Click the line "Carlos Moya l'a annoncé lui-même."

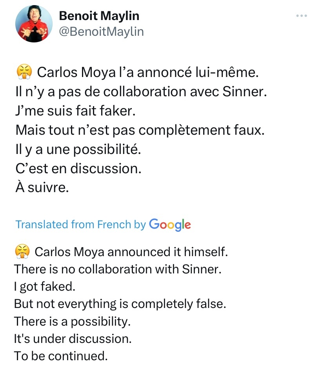(148, 72)
